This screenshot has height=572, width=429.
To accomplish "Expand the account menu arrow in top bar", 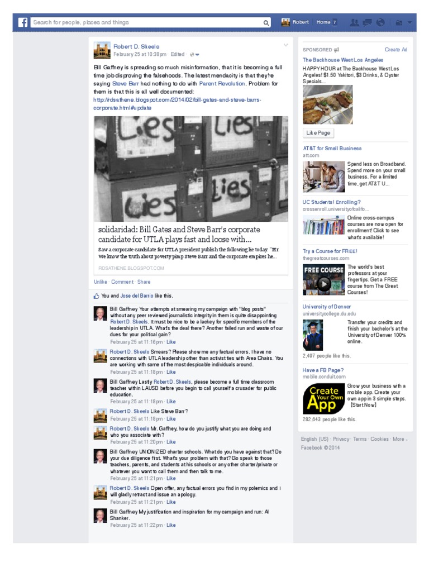I will 409,22.
